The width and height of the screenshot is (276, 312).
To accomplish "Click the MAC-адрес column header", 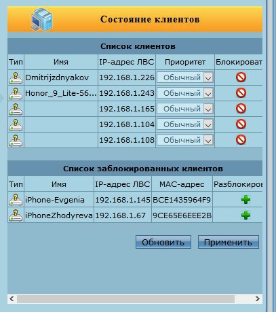I will (x=182, y=184).
